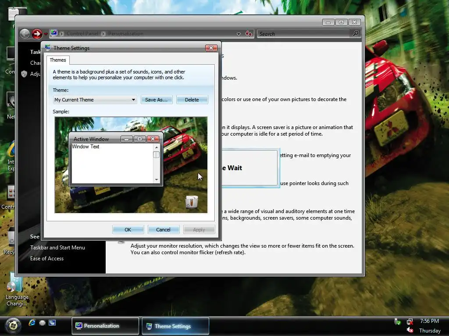Click the sample window scrollbar up arrow
This screenshot has height=336, width=449.
tap(157, 147)
